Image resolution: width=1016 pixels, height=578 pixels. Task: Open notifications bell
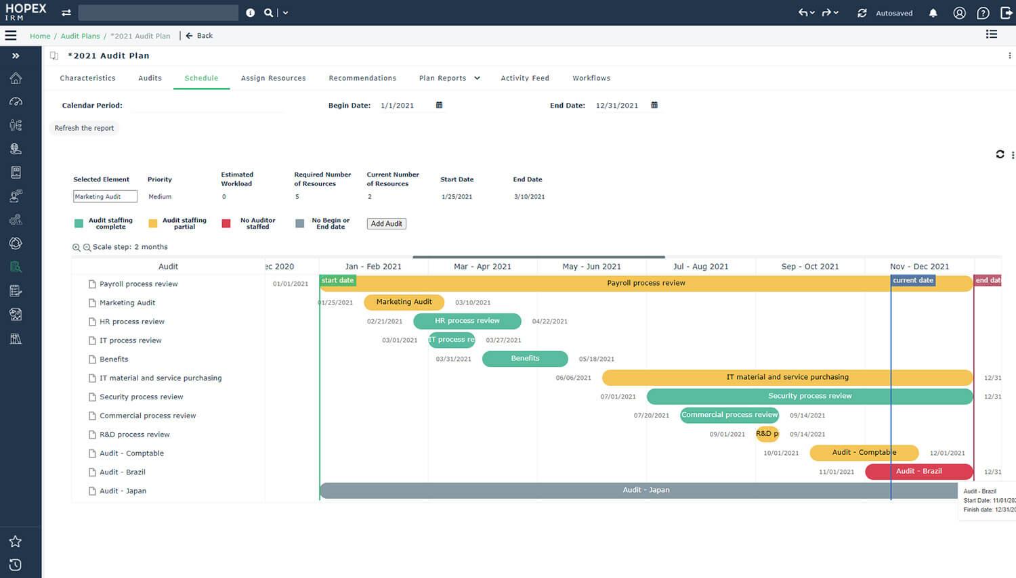pyautogui.click(x=933, y=13)
